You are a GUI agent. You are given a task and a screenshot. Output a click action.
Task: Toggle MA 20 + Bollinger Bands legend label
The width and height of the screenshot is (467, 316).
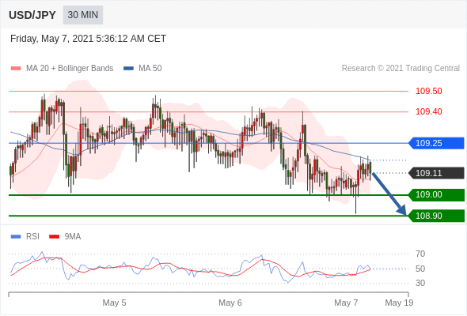tap(70, 69)
